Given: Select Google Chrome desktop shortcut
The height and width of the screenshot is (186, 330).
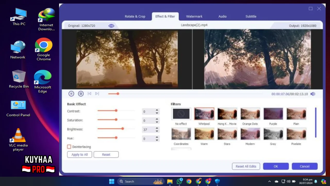Looking at the screenshot, I should pyautogui.click(x=44, y=50).
